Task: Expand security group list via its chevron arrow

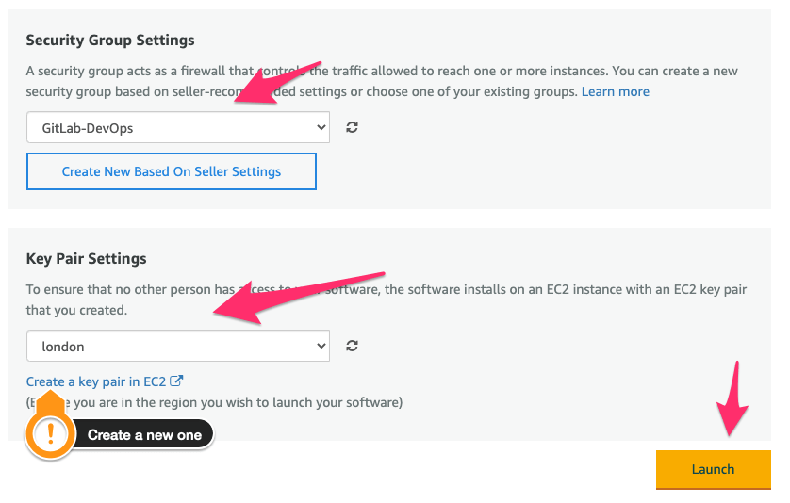Action: tap(320, 127)
